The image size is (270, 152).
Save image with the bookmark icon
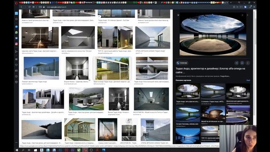[242, 63]
